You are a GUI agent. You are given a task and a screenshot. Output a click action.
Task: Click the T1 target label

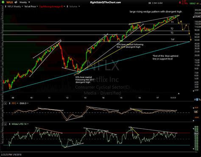[172, 22]
